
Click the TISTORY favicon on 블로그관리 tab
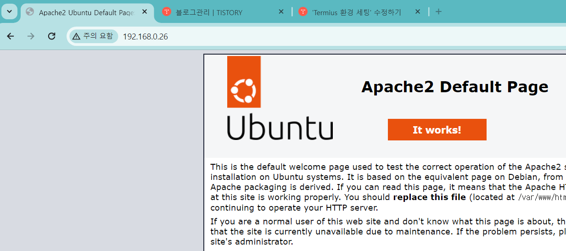[167, 12]
